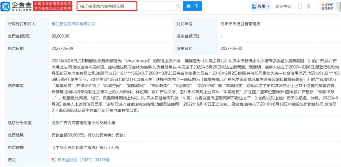
Task: Select publish date 2023-05-30
Action: (231, 48)
